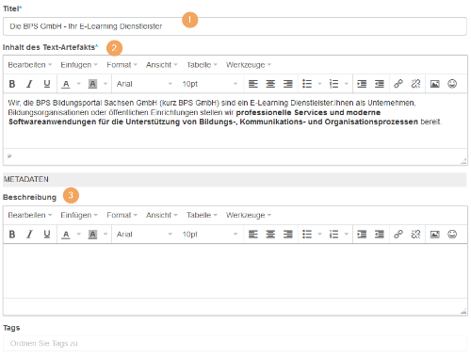Apply background color in the Beschreibung editor
This screenshot has width=471, height=358.
[92, 235]
